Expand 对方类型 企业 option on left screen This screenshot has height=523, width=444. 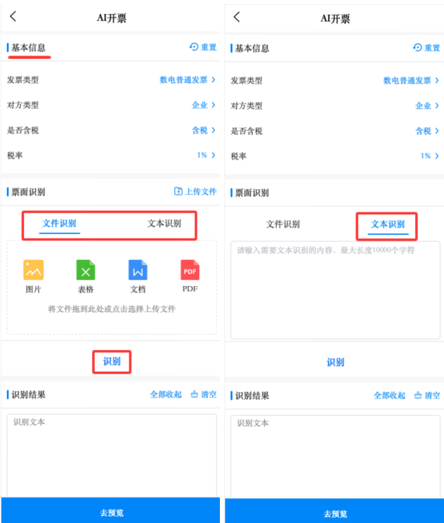point(203,105)
